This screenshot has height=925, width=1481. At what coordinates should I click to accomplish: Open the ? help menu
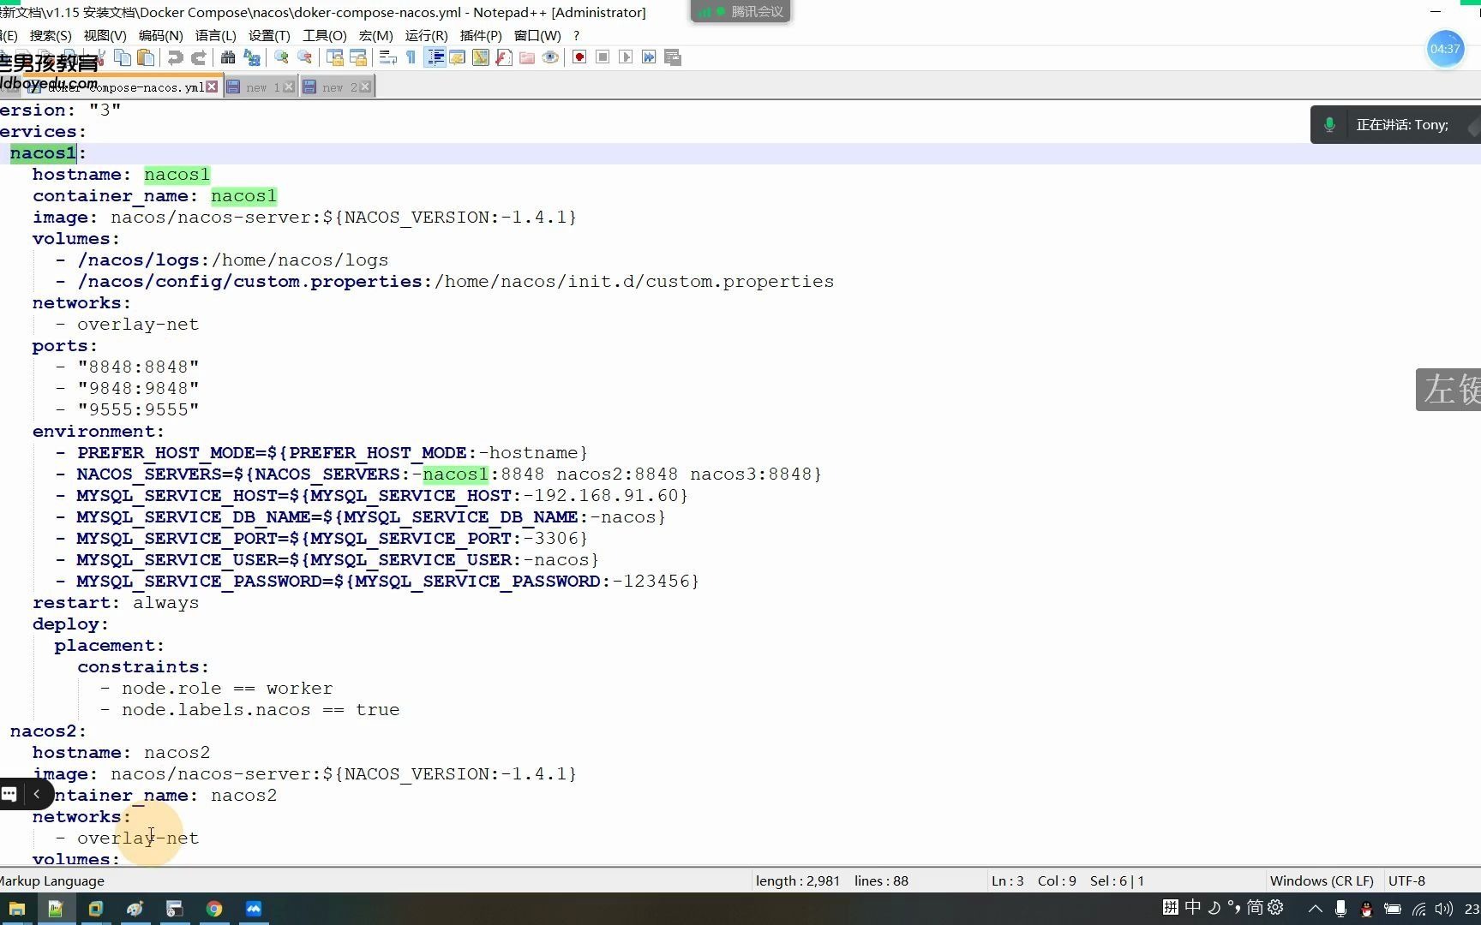pyautogui.click(x=576, y=35)
